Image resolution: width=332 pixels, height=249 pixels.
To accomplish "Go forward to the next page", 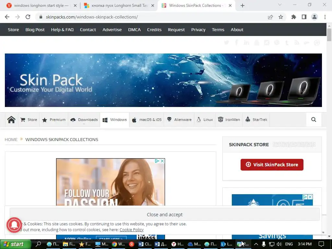I will coord(18,17).
